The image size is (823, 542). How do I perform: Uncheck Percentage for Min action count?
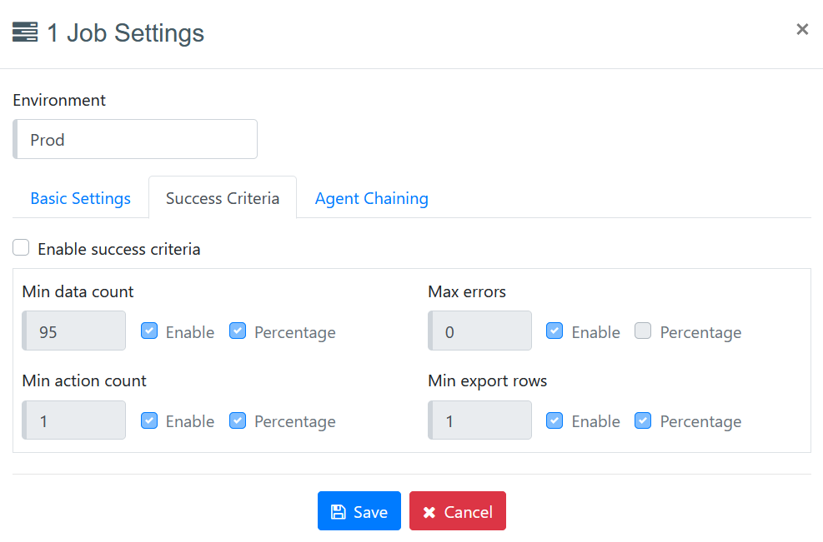coord(238,420)
